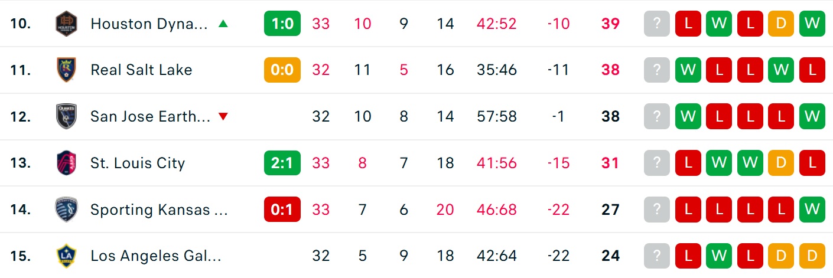Screen dimensions: 833x278
Task: Click Sporting Kansas City's red 0:1 score badge
Action: pyautogui.click(x=282, y=210)
